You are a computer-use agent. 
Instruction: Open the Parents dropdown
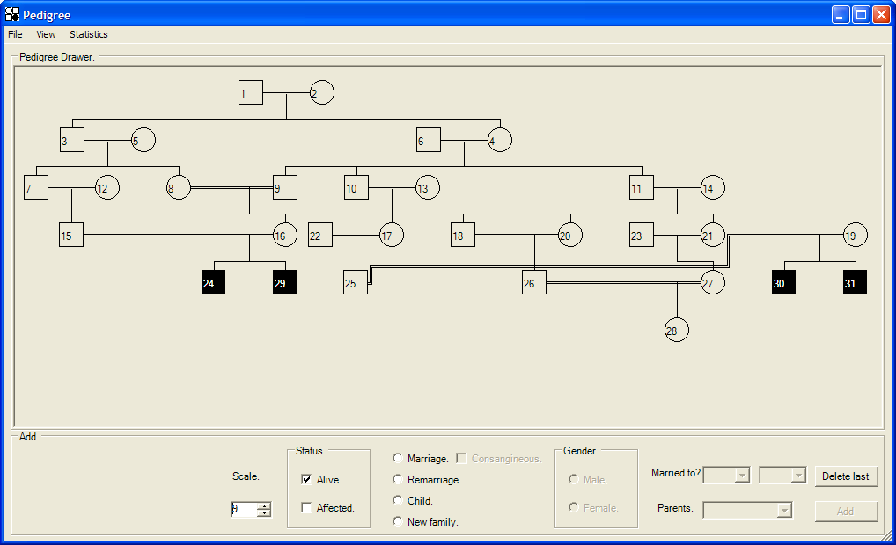pos(747,510)
